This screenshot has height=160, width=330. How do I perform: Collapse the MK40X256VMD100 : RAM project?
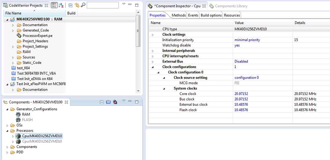[7, 20]
